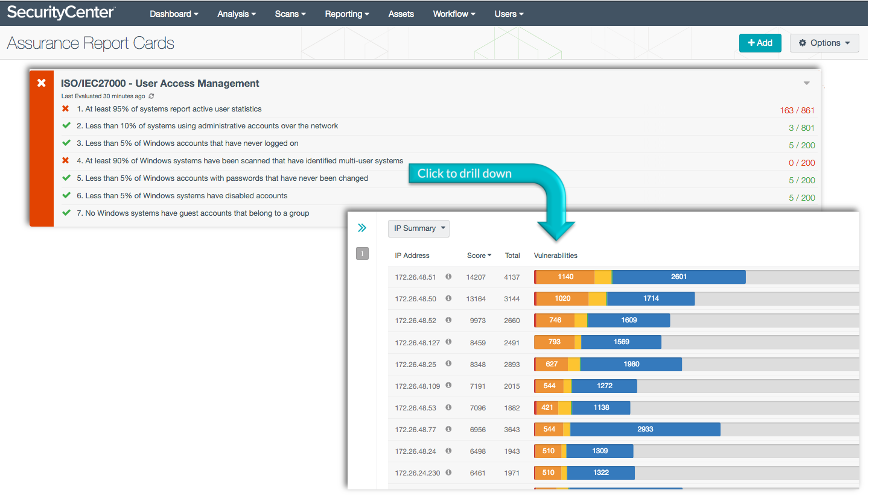The image size is (869, 496).
Task: Select IP address 172.26.48.51
Action: (416, 277)
